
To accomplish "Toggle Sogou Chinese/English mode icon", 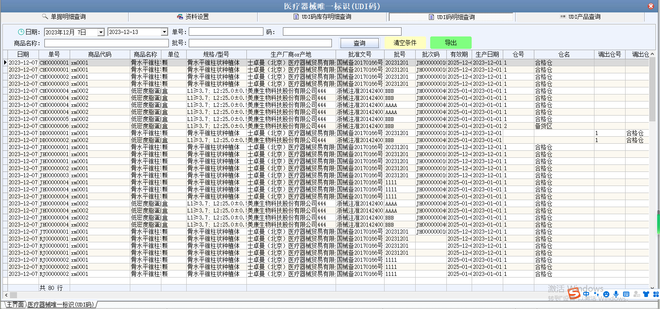I will pos(586,294).
